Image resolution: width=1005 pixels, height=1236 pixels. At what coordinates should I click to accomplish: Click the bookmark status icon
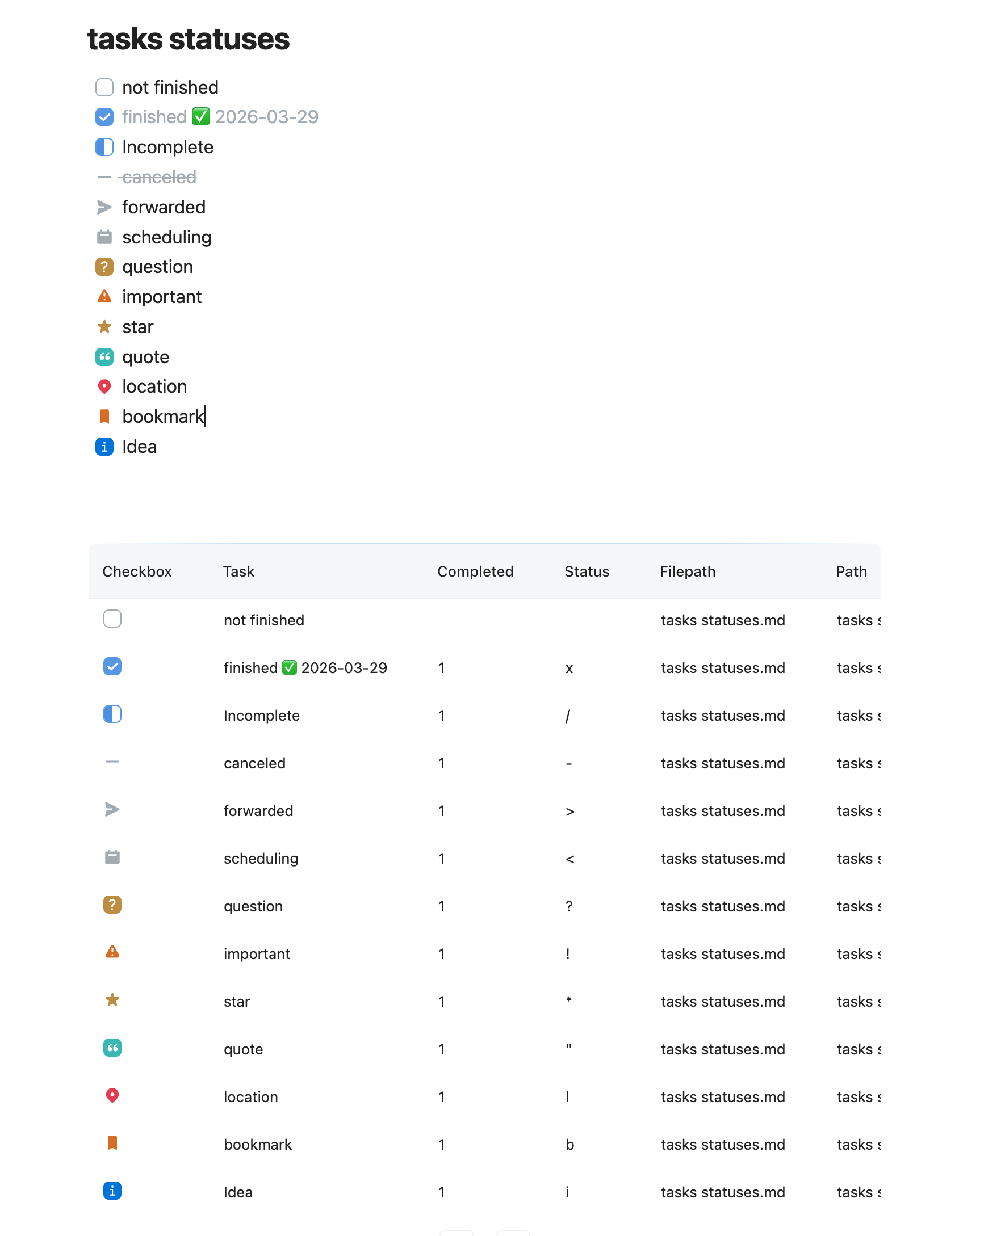(x=104, y=417)
